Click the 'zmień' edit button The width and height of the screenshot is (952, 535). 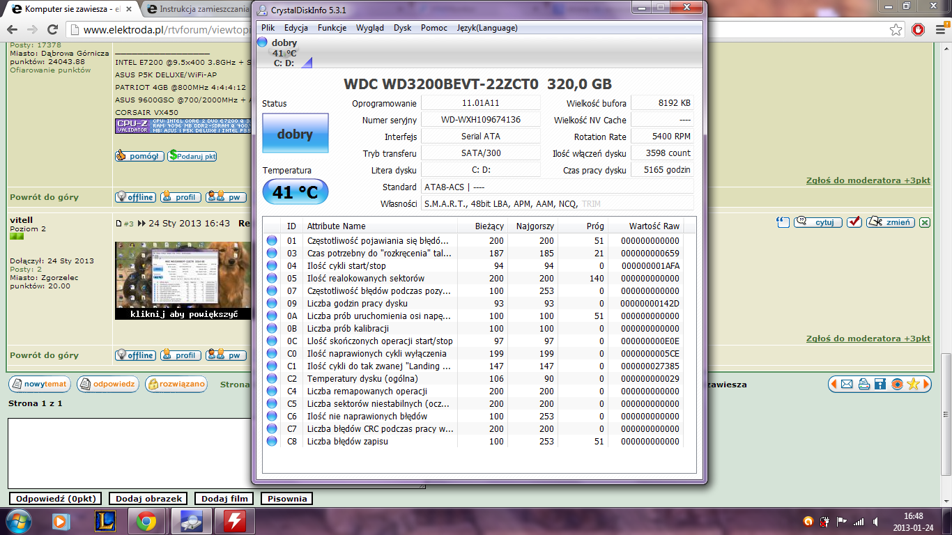[890, 222]
